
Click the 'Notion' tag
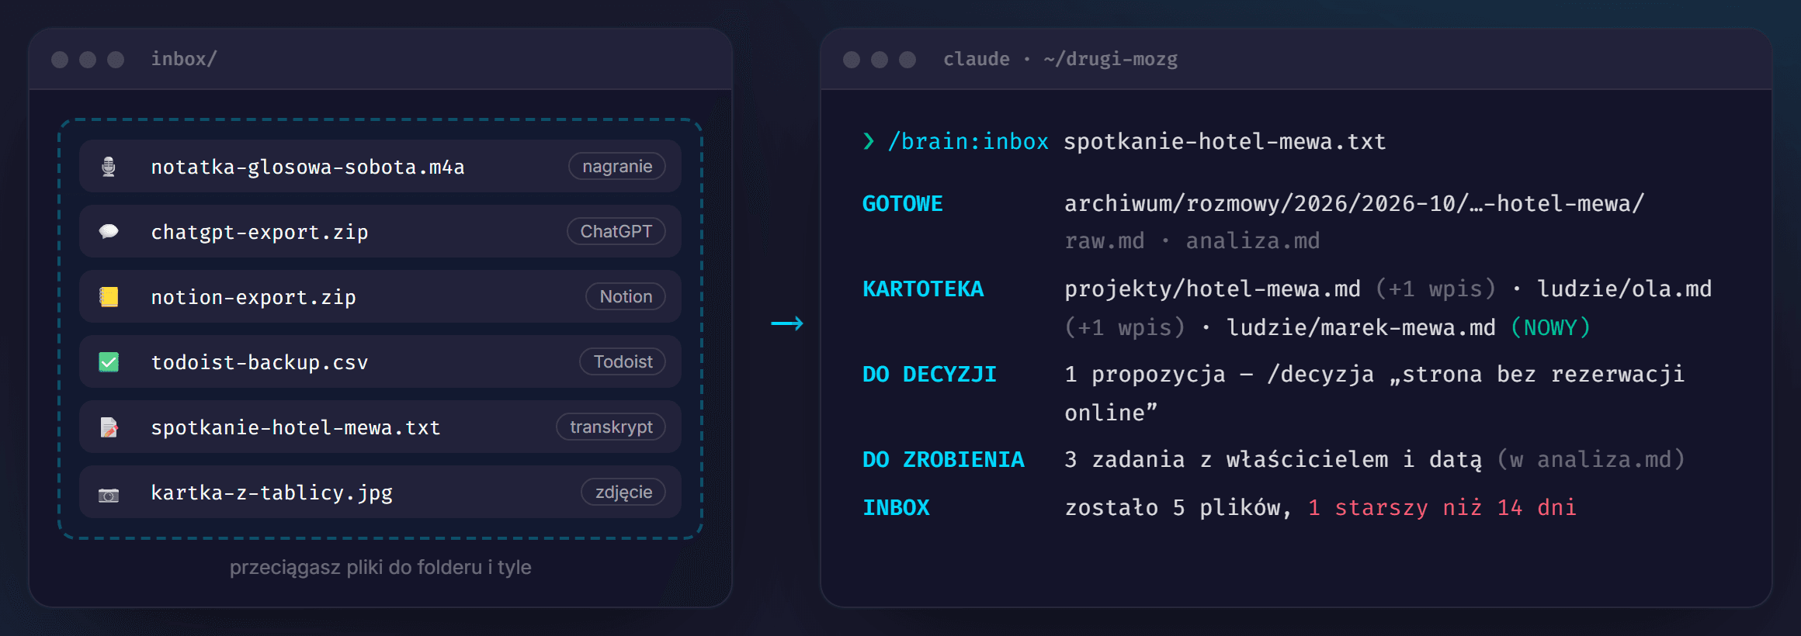(626, 297)
